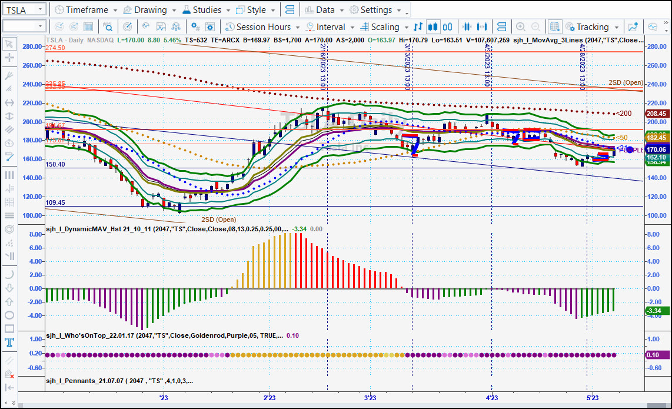Click the calendar grid icon

(88, 27)
